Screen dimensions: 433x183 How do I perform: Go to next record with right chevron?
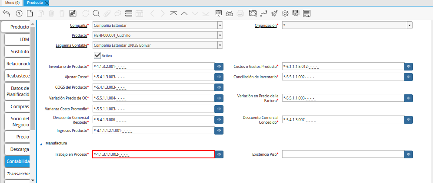click(163, 13)
